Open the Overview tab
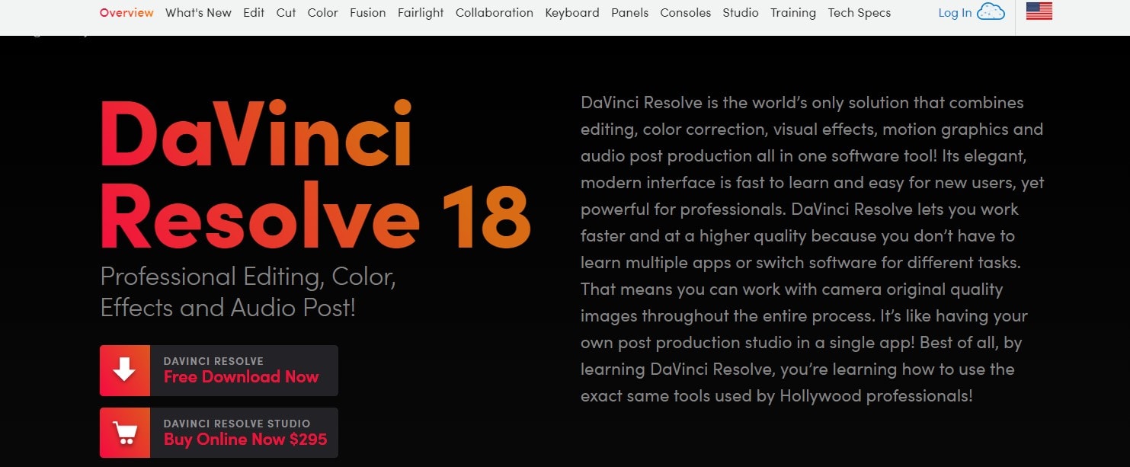 [x=126, y=13]
